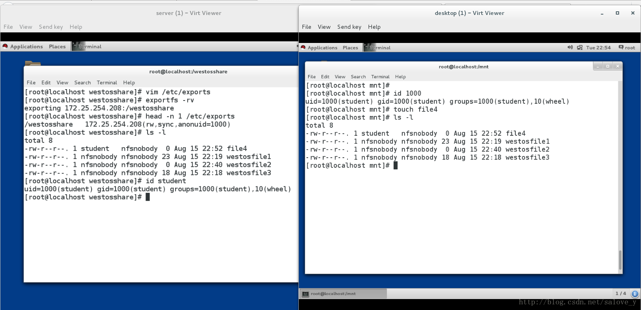The image size is (641, 310).
Task: Open Search menu in mnt terminal
Action: click(358, 77)
